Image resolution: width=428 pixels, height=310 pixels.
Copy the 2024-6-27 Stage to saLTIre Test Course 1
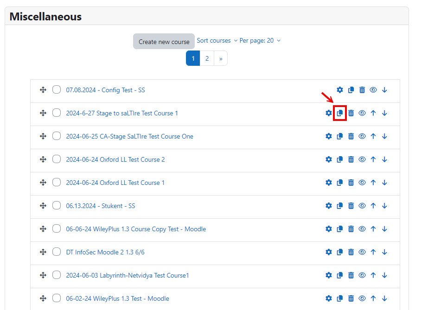339,113
